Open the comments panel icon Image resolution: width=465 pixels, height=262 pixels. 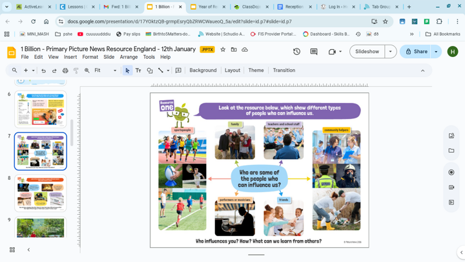tap(314, 52)
